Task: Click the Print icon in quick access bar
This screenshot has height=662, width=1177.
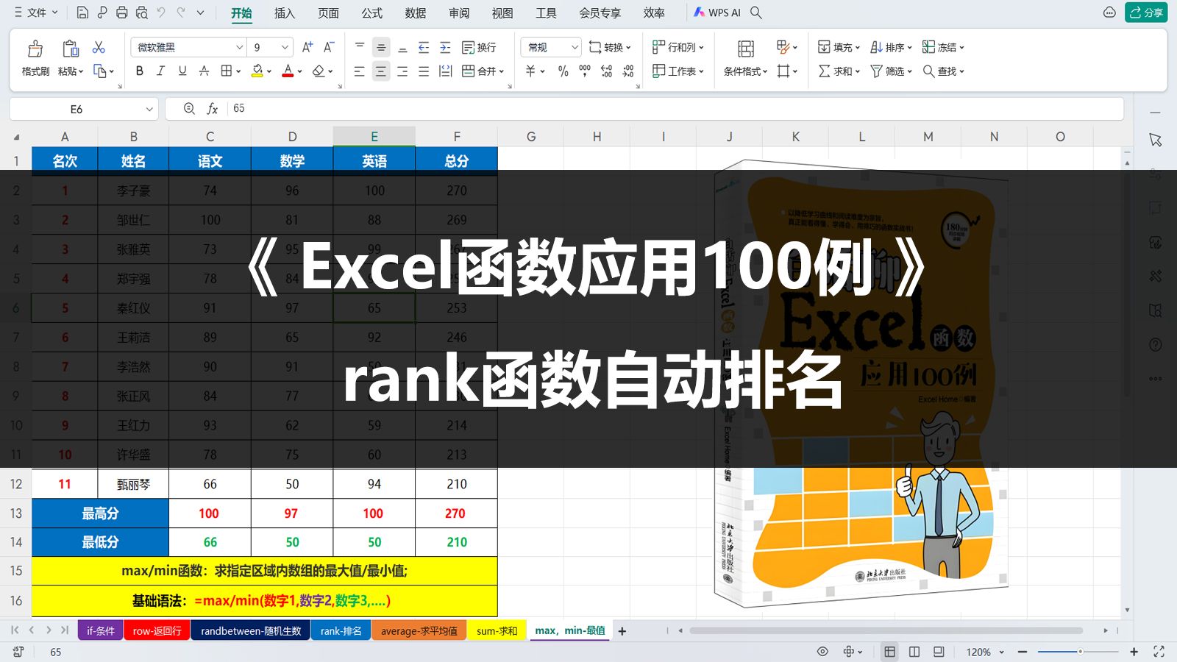Action: point(122,13)
